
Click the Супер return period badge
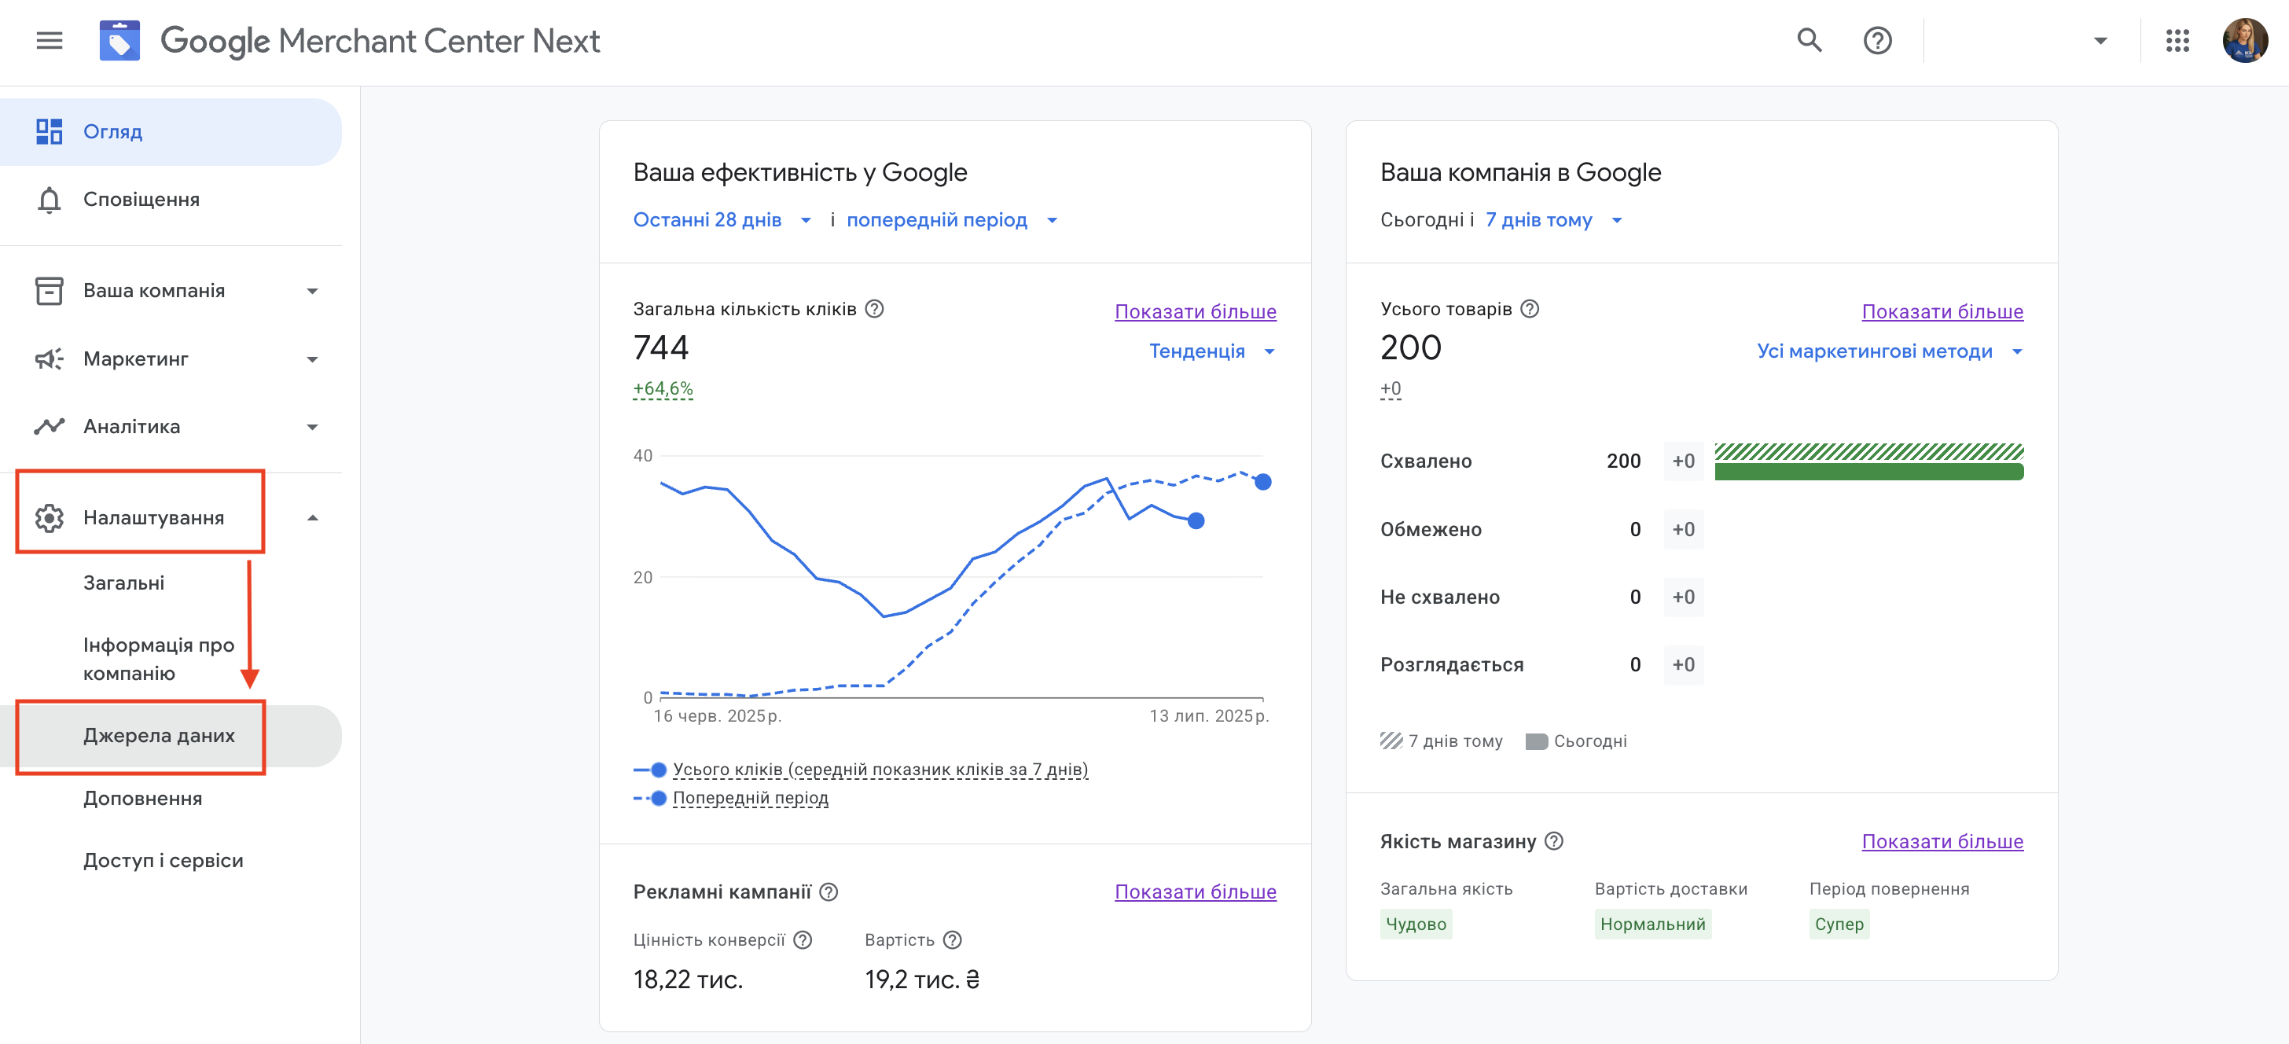coord(1839,925)
